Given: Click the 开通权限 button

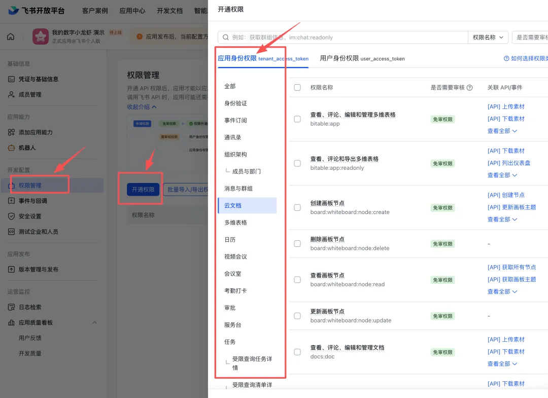Looking at the screenshot, I should click(x=143, y=190).
